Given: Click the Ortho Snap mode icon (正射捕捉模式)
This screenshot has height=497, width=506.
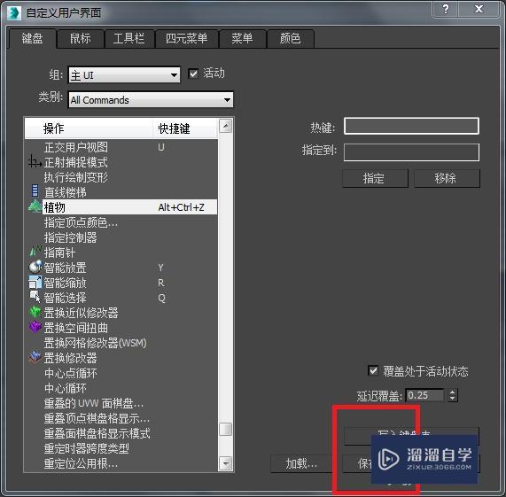Looking at the screenshot, I should [35, 161].
